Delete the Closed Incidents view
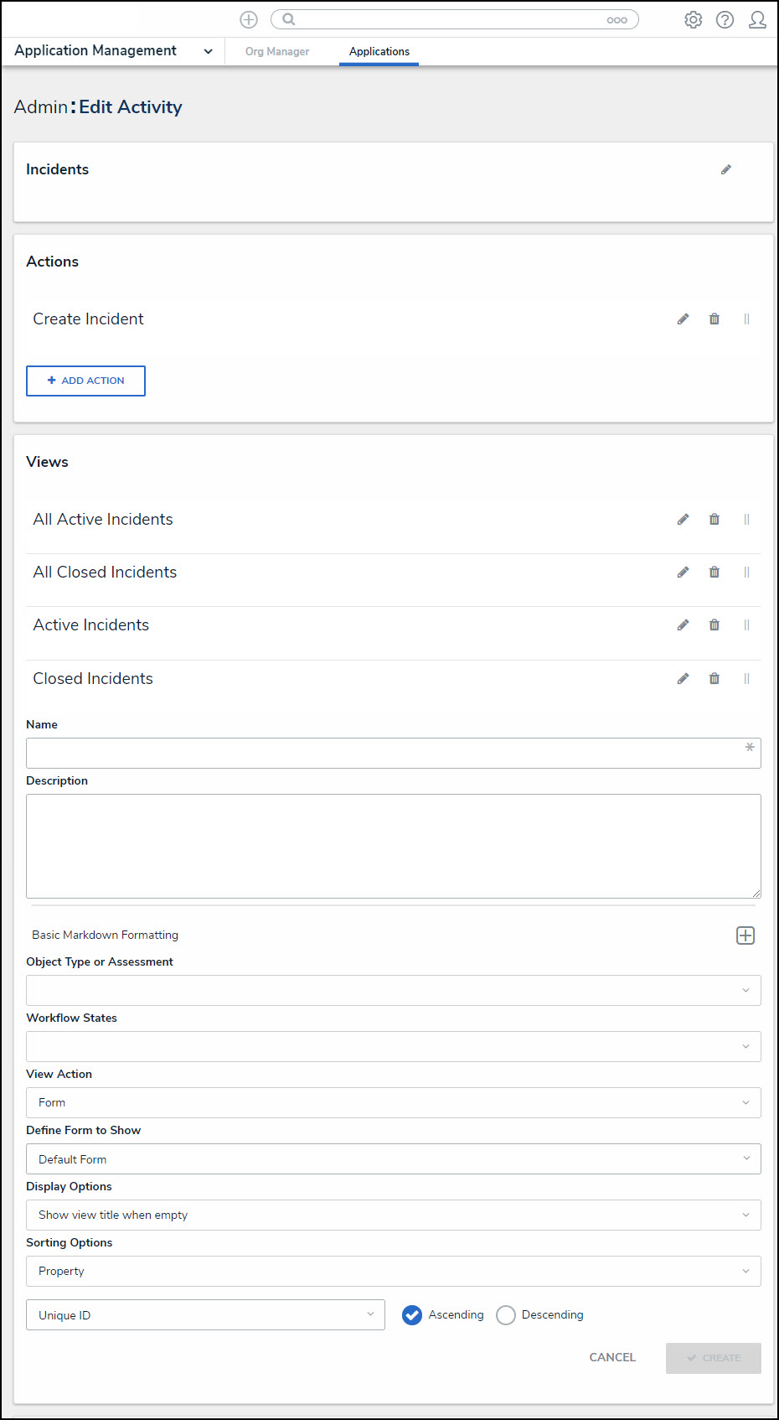Image resolution: width=779 pixels, height=1420 pixels. click(715, 679)
